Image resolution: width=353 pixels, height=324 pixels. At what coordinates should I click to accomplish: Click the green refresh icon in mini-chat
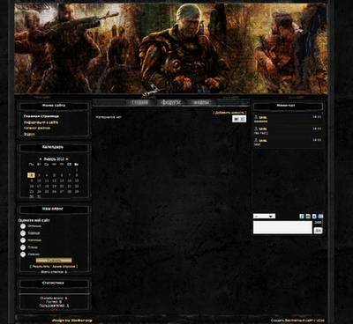pyautogui.click(x=302, y=217)
